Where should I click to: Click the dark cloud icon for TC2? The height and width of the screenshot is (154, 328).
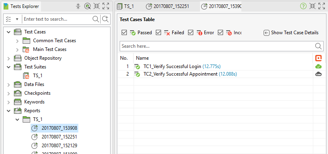[318, 74]
